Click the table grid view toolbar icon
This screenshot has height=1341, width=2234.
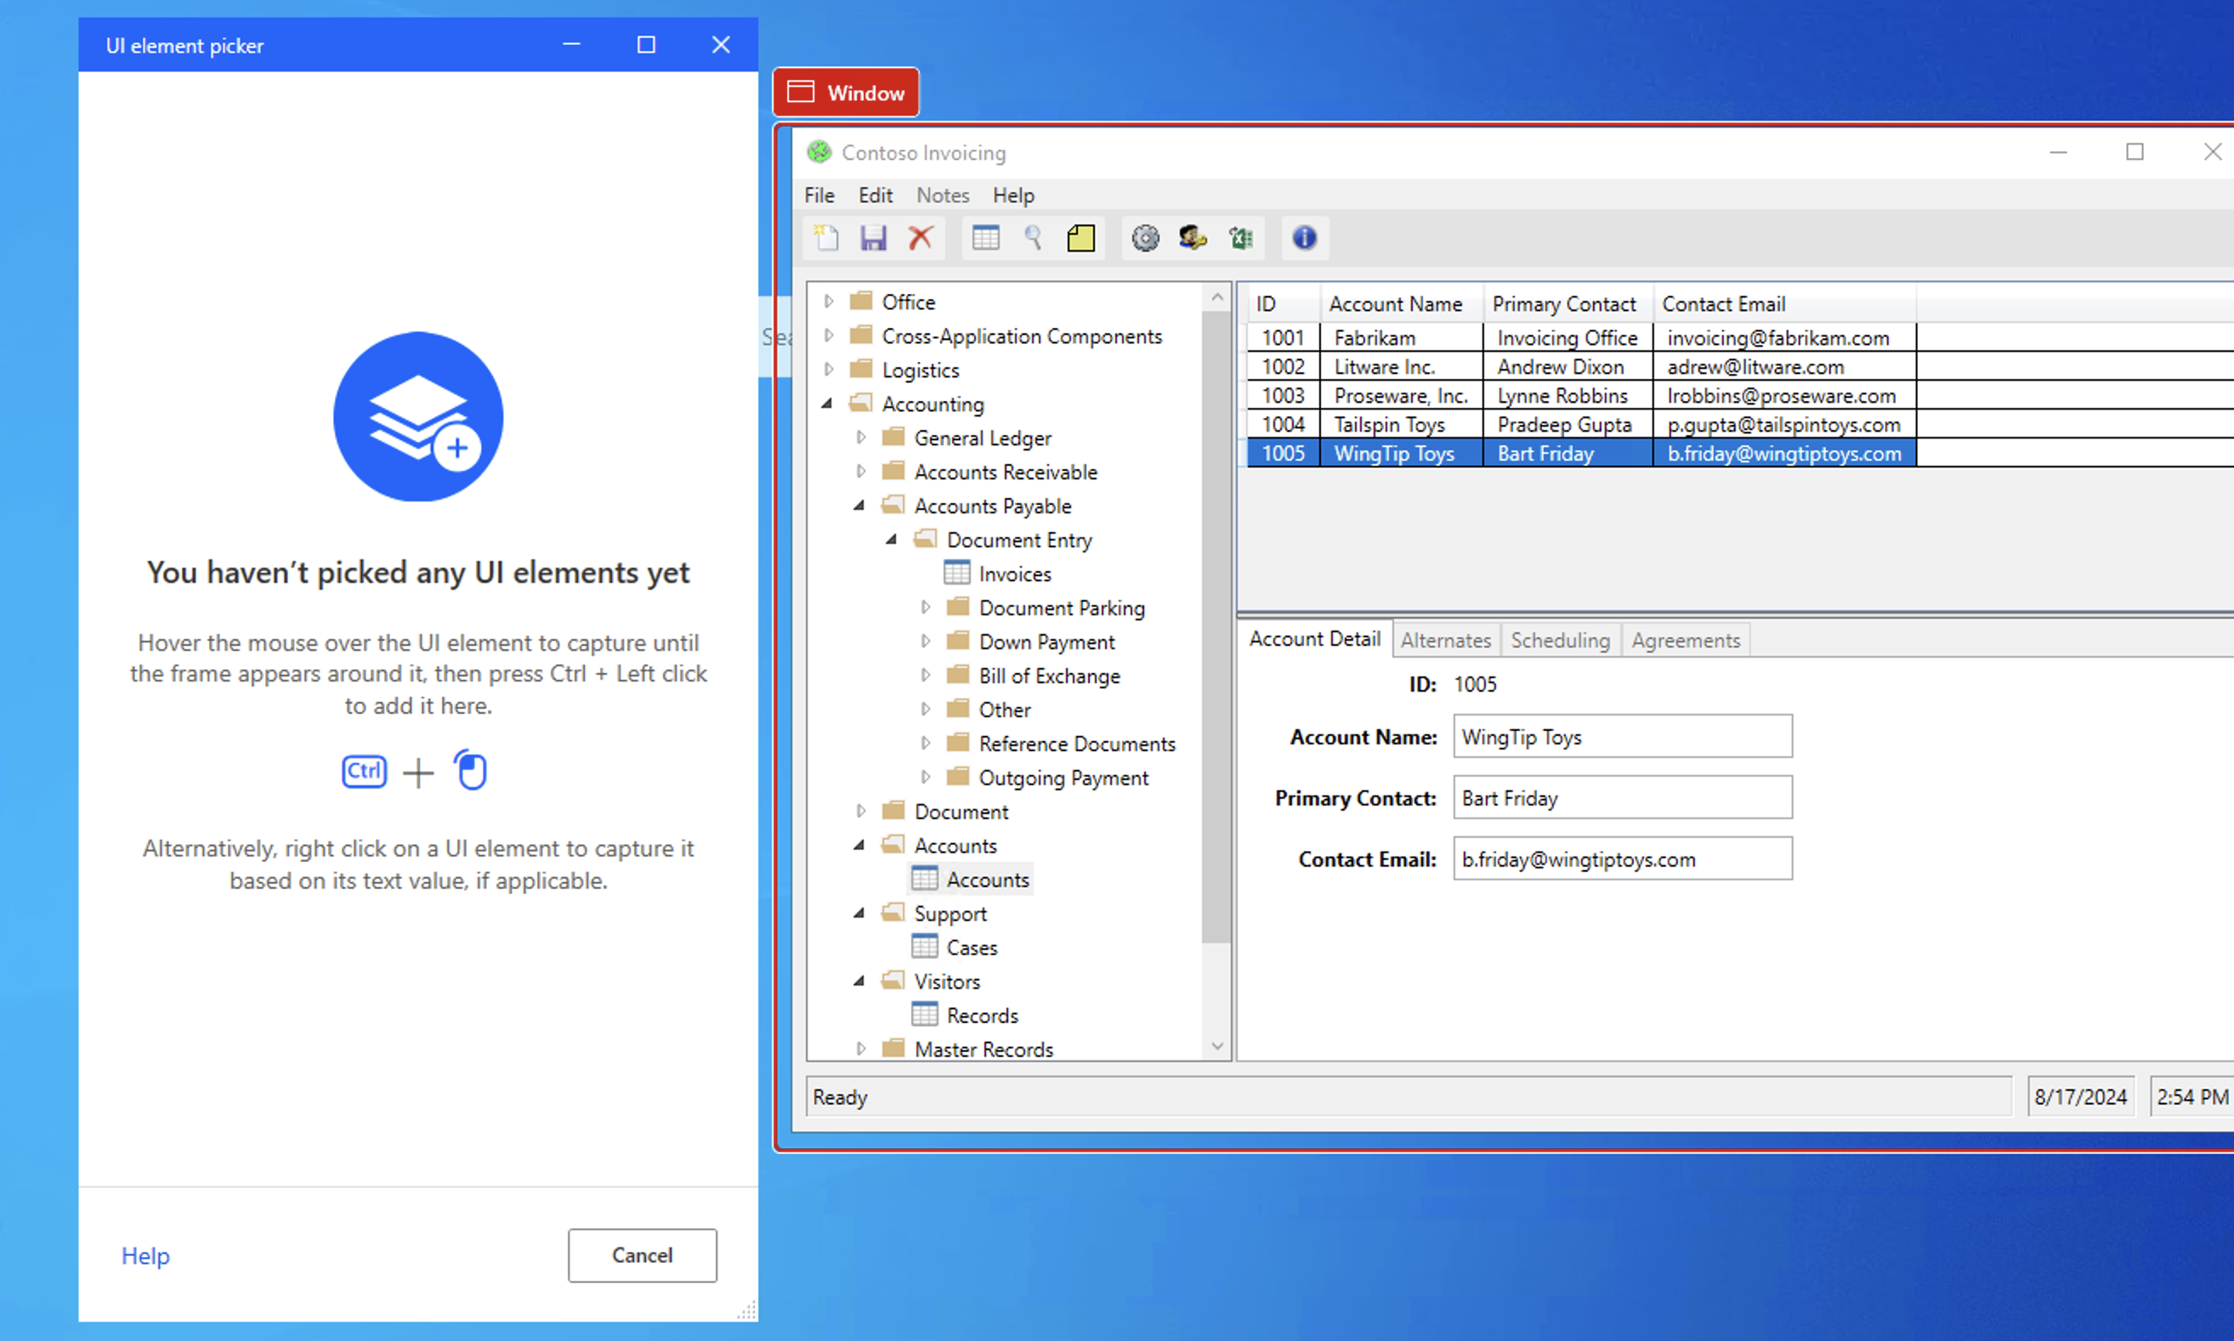click(985, 239)
